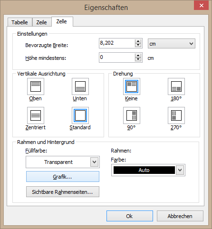Viewport: 212px width, 229px height.
Task: Pick the Standard vertical alignment icon
Action: [80, 115]
